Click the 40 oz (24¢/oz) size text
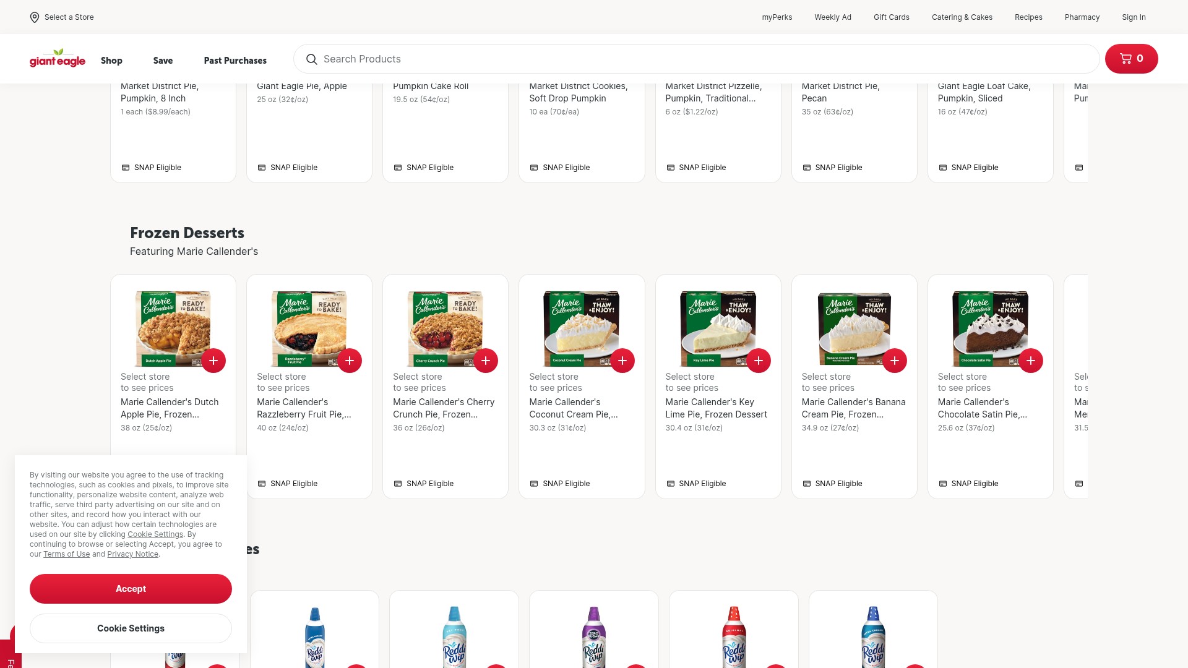1188x668 pixels. pos(282,428)
